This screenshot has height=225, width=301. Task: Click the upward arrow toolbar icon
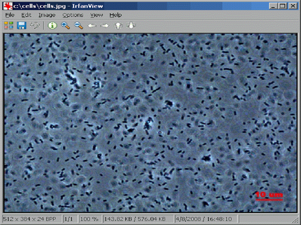point(118,25)
